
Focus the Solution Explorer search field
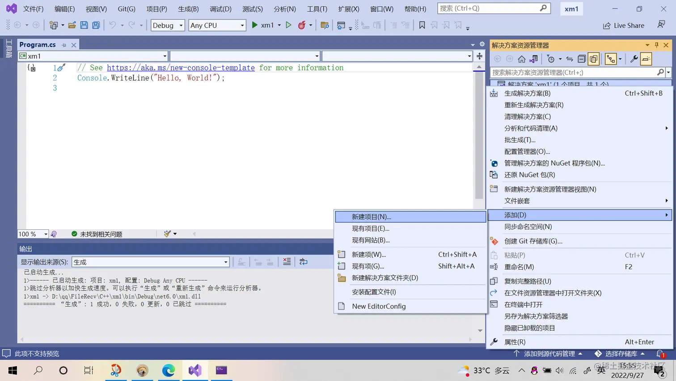[x=574, y=72]
